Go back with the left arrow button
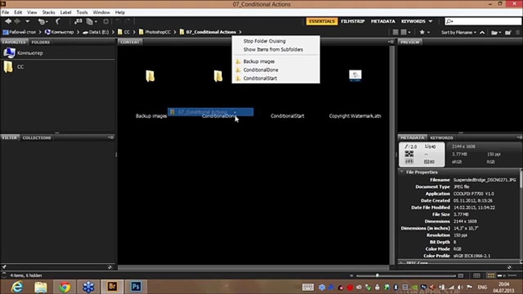 coord(8,21)
